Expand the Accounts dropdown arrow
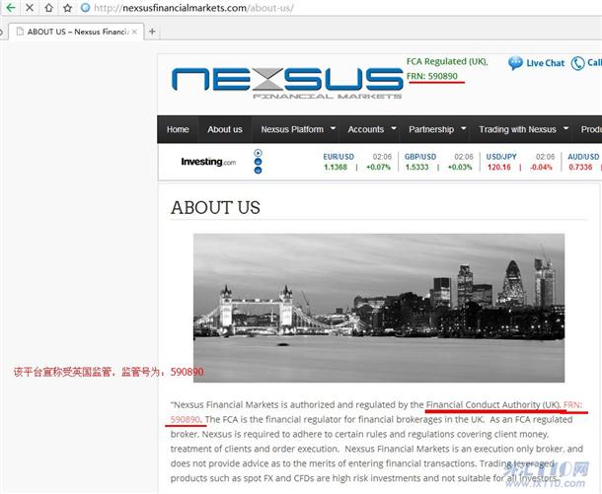This screenshot has height=494, width=602. point(394,128)
